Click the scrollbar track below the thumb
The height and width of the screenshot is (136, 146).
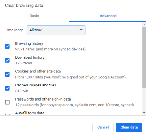tap(144, 99)
